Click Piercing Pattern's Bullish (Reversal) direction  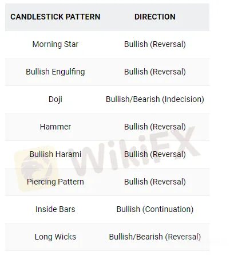[x=155, y=182]
